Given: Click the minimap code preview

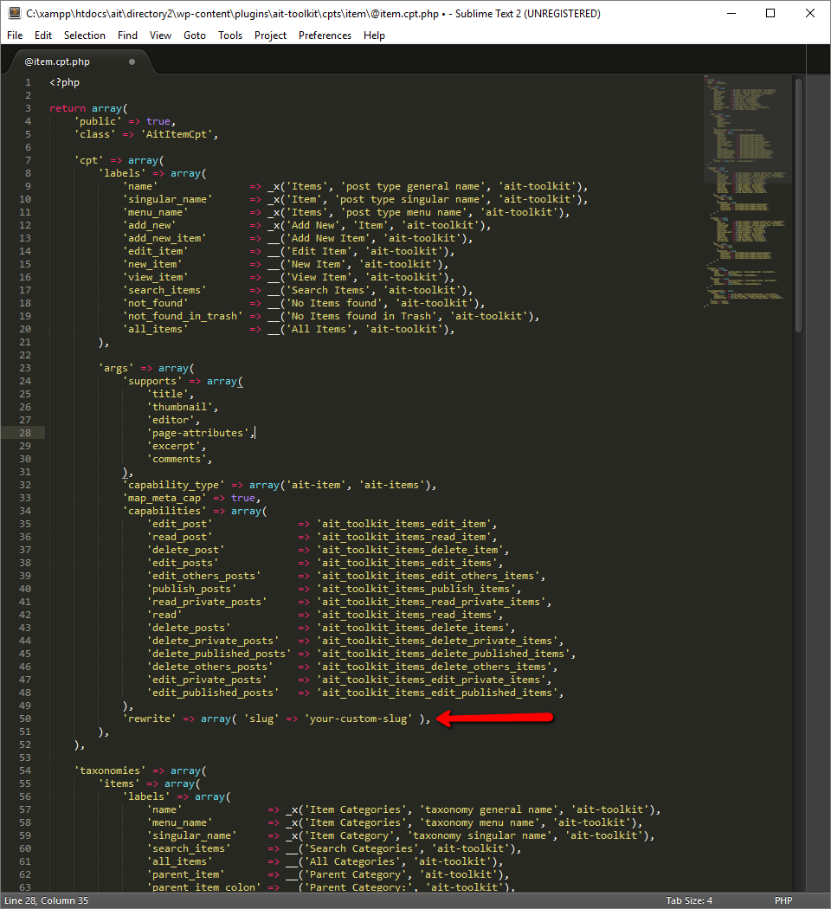Looking at the screenshot, I should pos(746,190).
